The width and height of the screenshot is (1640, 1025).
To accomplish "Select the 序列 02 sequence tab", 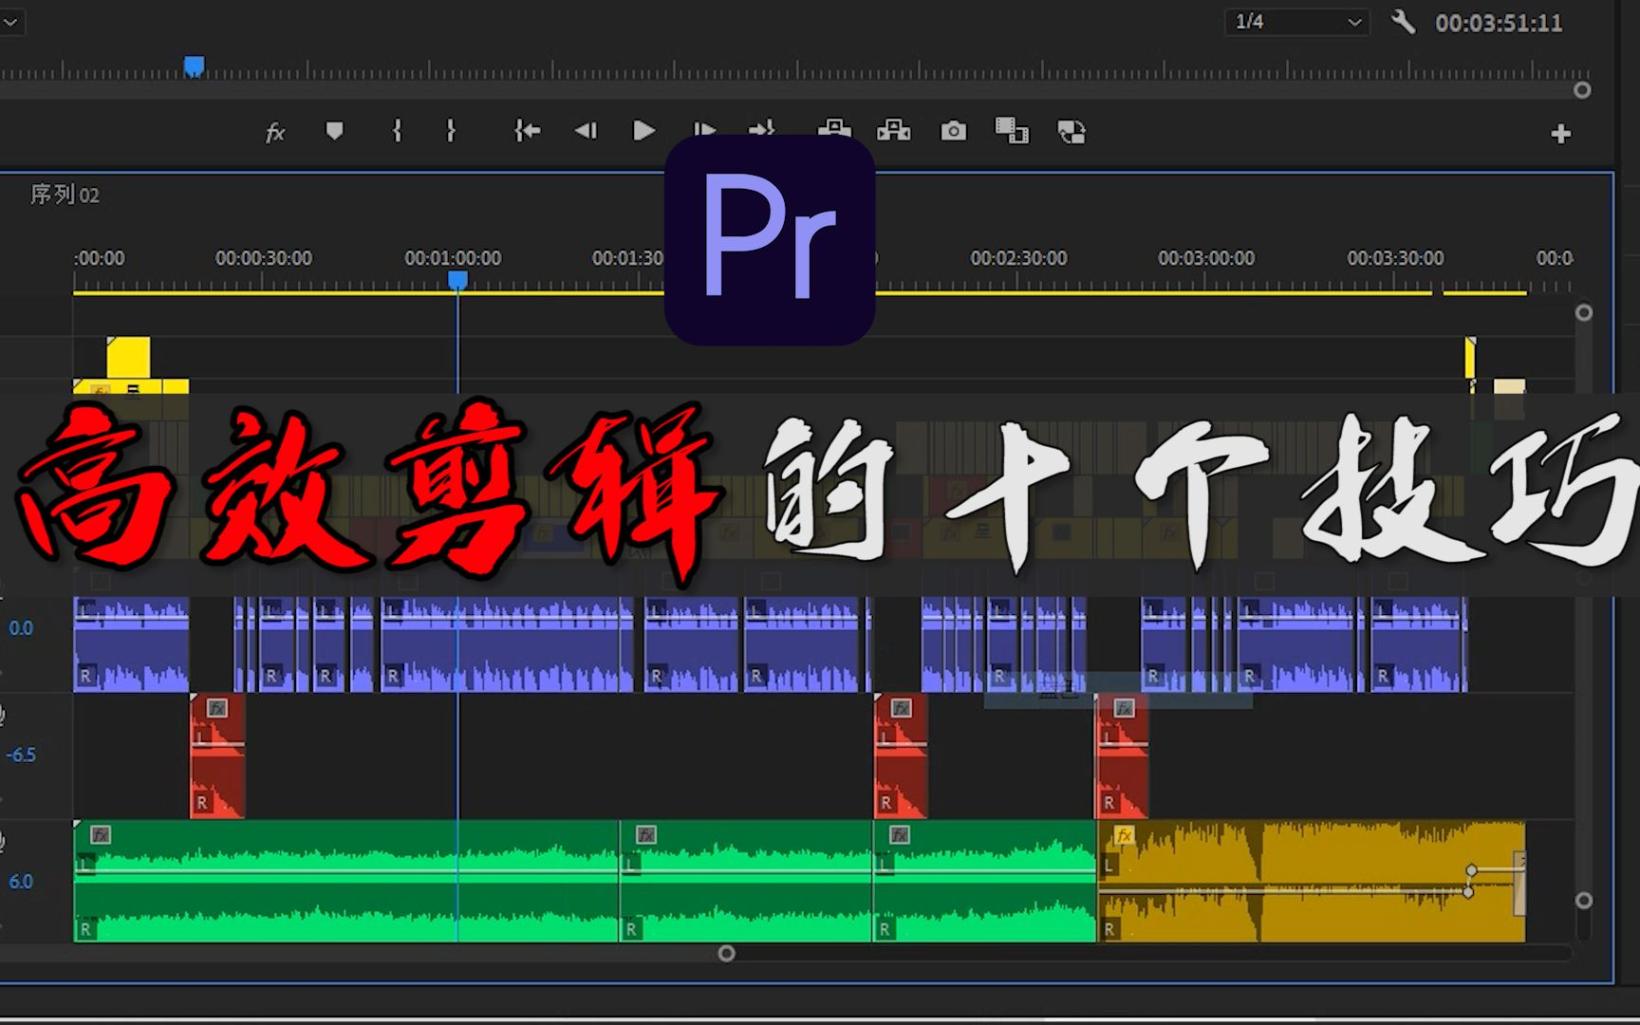I will (65, 195).
